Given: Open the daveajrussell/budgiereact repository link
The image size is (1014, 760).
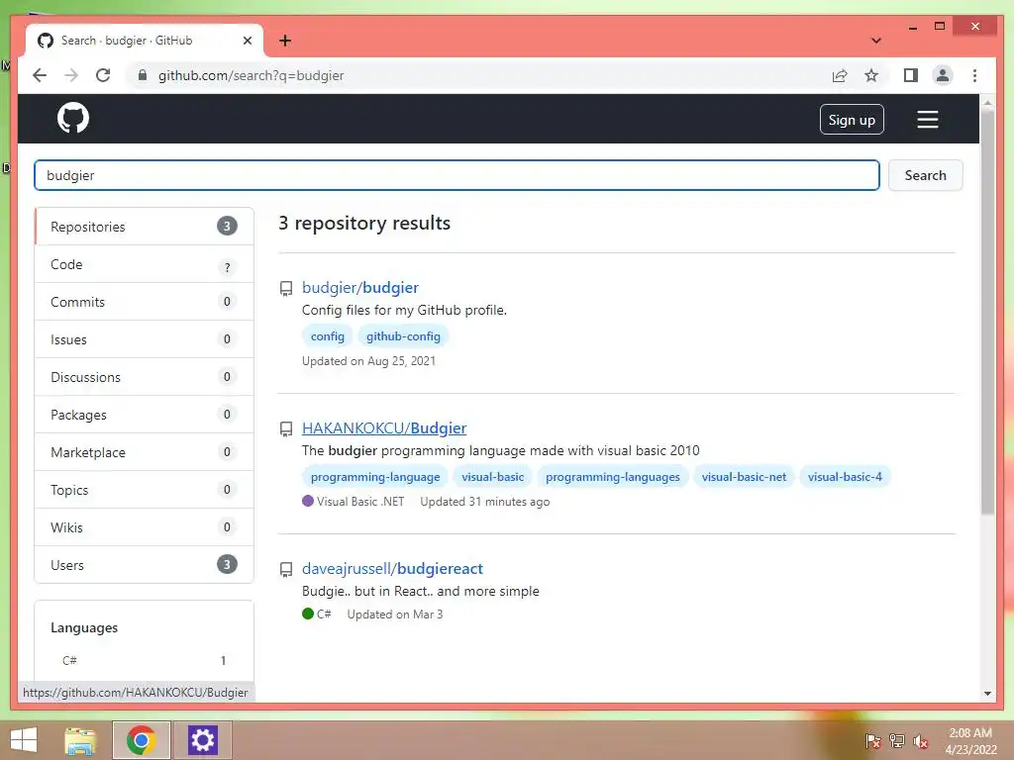Looking at the screenshot, I should (392, 569).
